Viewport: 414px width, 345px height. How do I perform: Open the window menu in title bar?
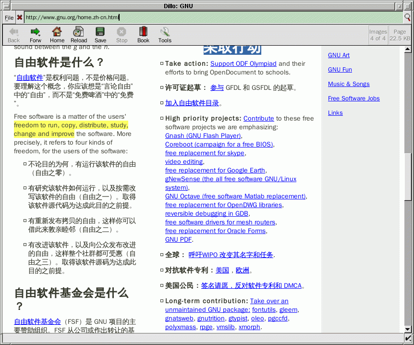tap(6, 6)
